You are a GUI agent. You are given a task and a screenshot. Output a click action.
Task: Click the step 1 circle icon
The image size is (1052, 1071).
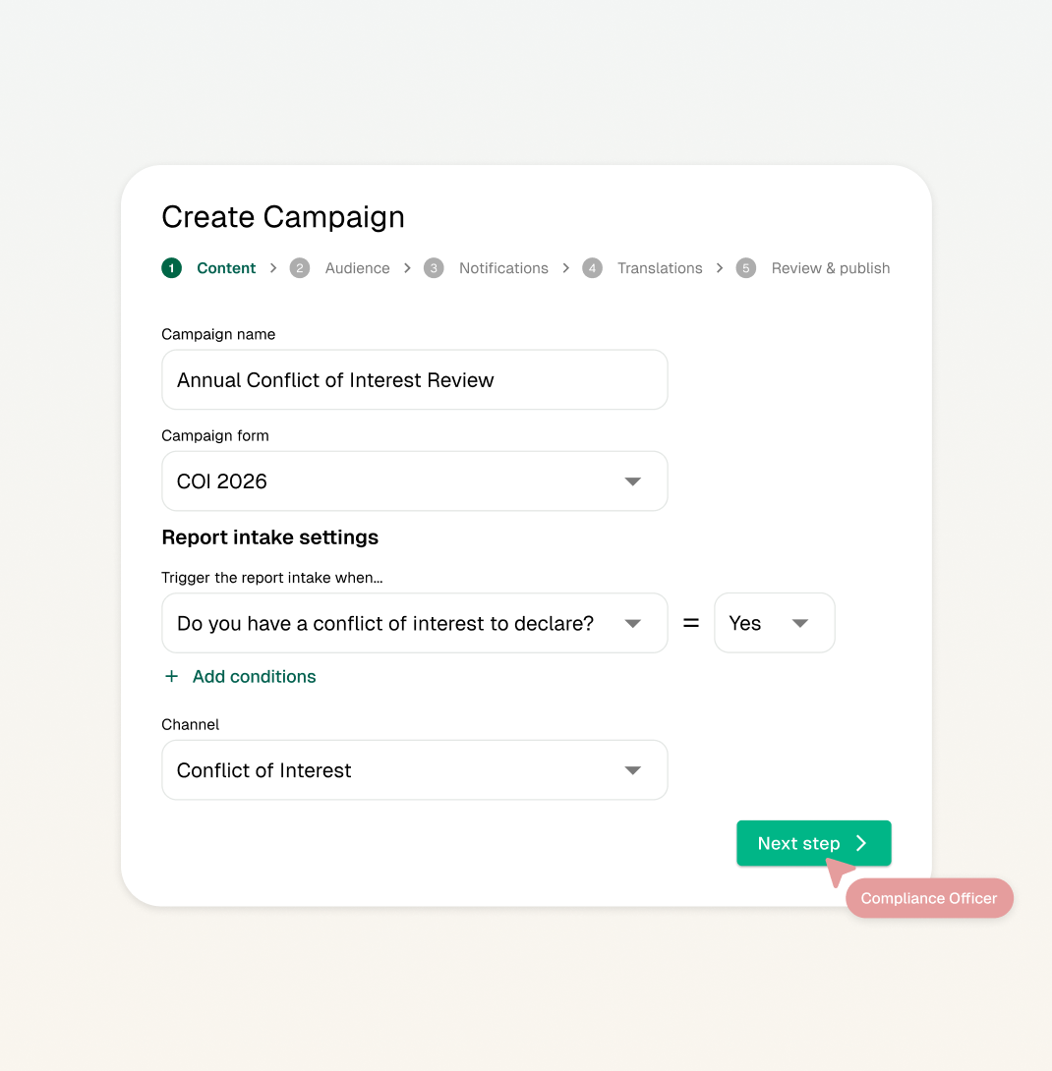[172, 268]
